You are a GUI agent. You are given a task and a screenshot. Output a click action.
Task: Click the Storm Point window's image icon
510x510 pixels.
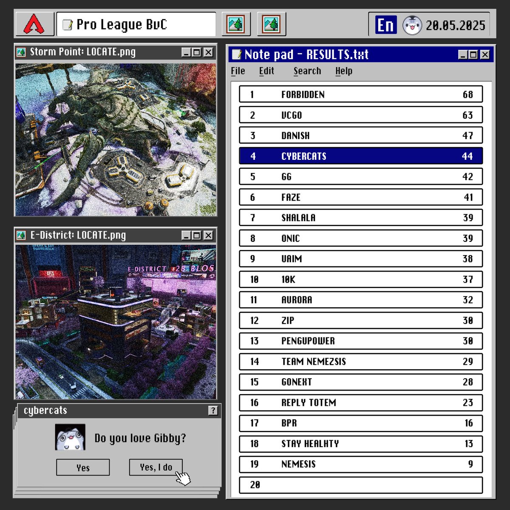coord(21,52)
